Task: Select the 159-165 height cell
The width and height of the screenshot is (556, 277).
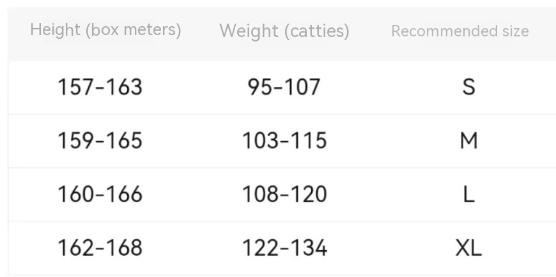Action: (100, 140)
